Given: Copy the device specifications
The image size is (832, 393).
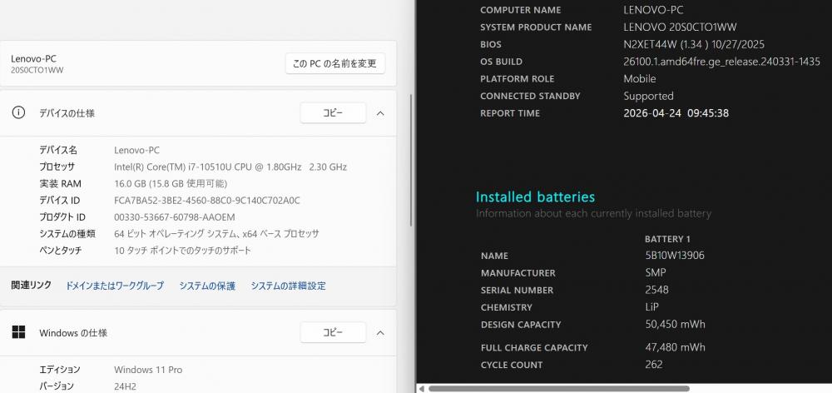Looking at the screenshot, I should point(334,113).
